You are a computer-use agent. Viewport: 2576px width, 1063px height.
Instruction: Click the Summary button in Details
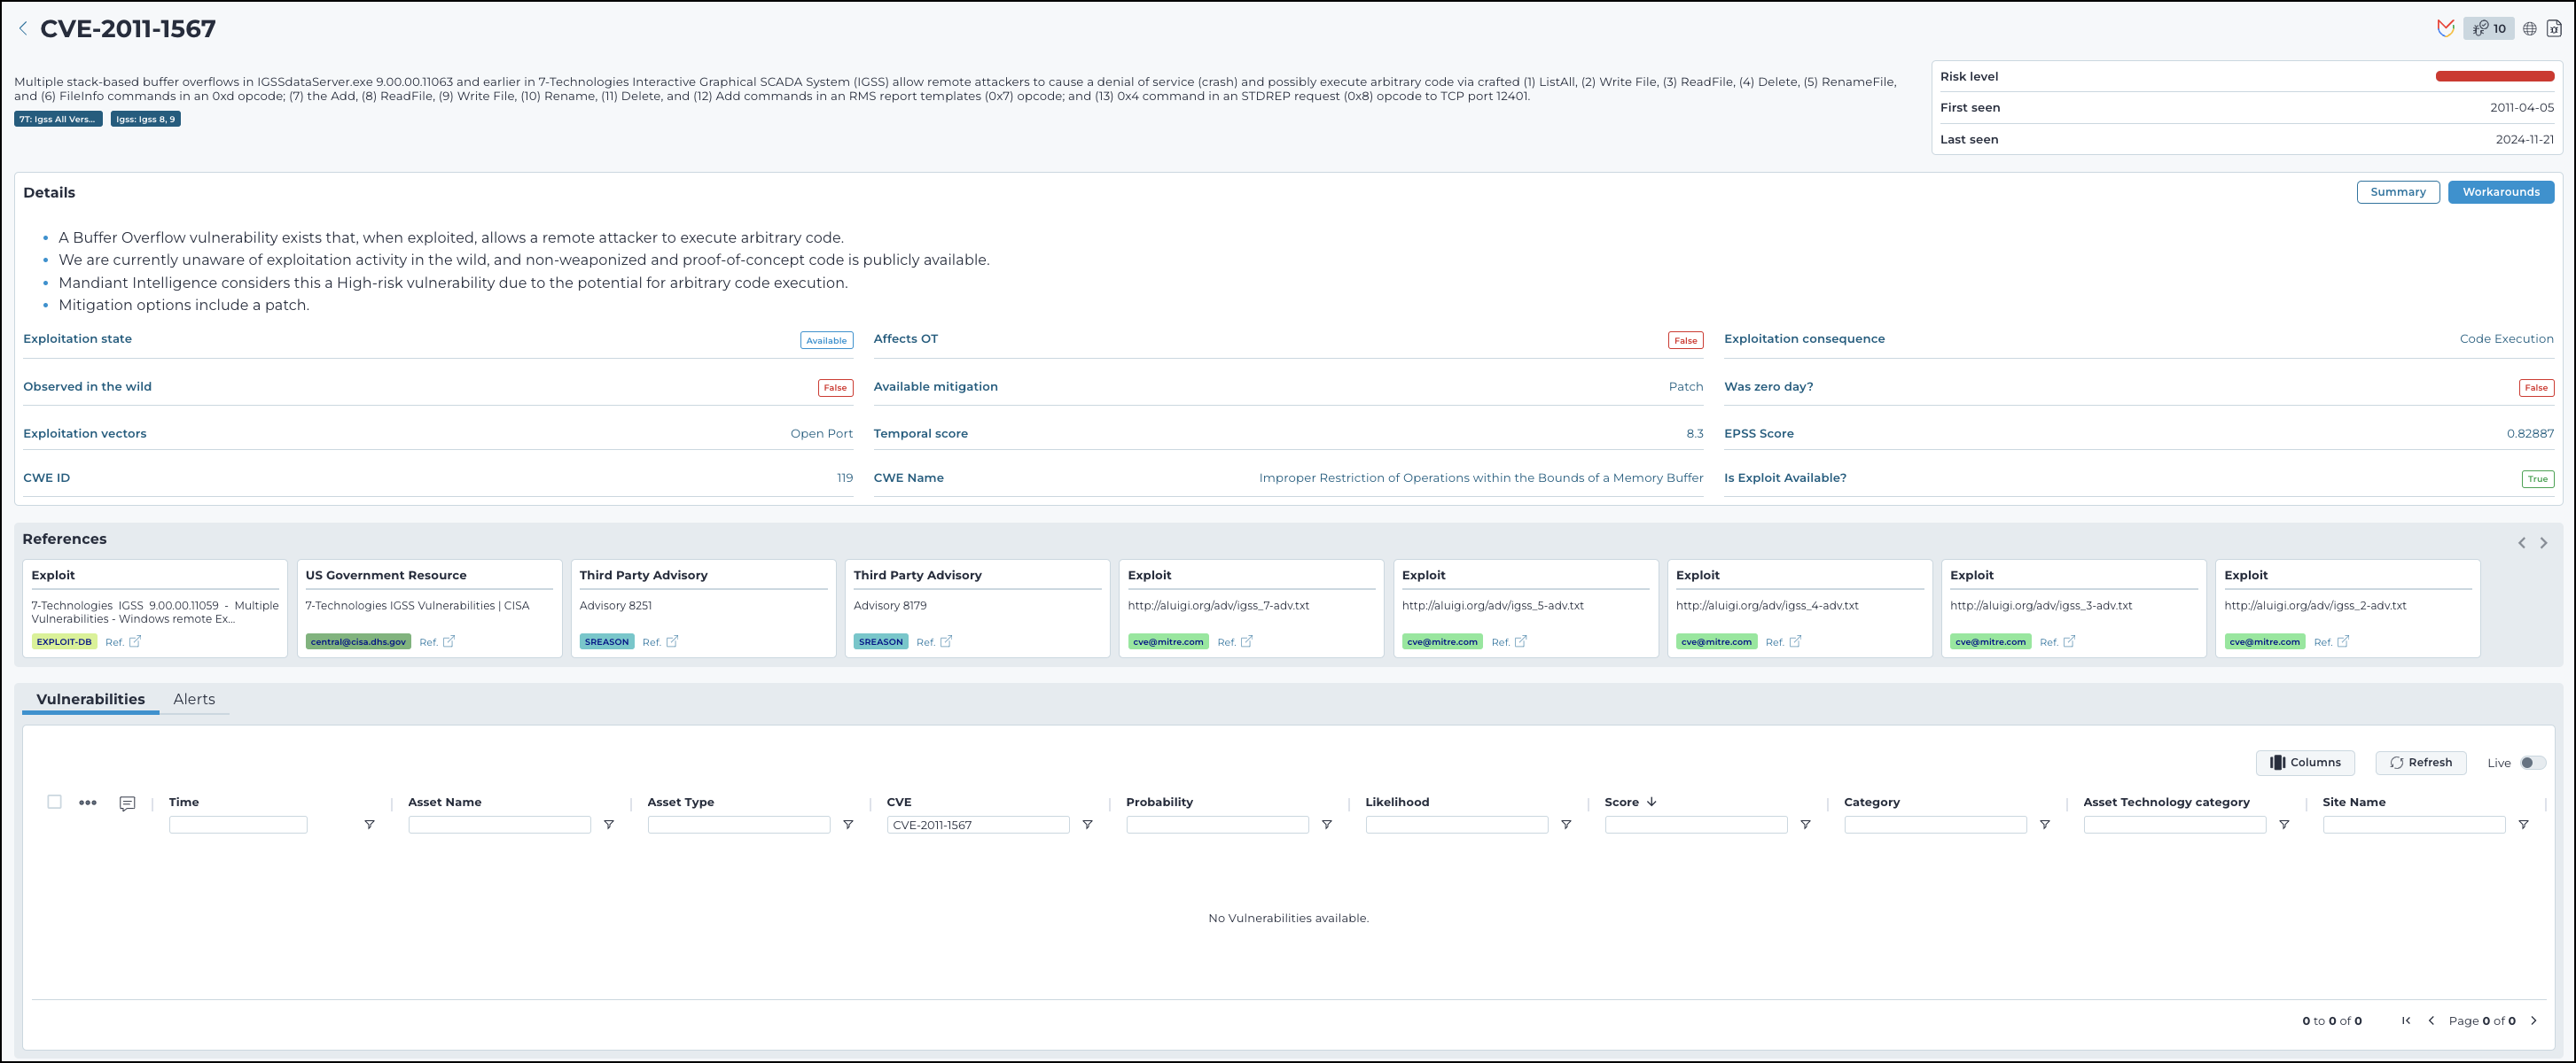click(2398, 192)
